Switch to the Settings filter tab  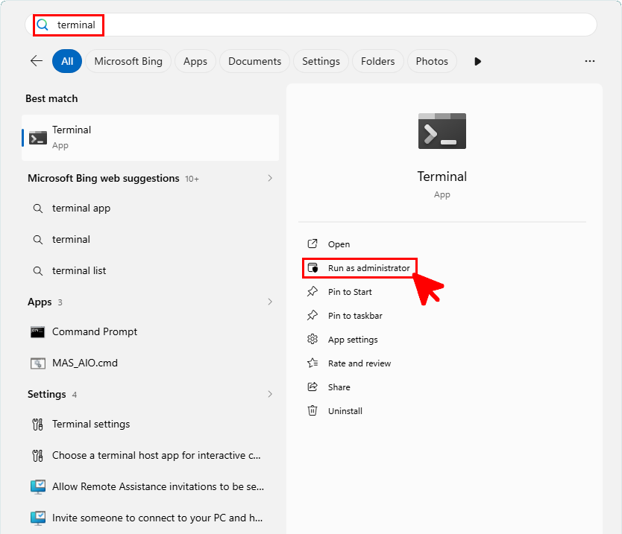click(321, 61)
